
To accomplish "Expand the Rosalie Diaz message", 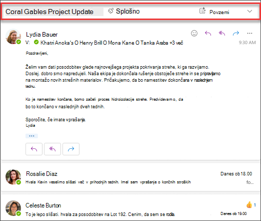I will pyautogui.click(x=130, y=177).
